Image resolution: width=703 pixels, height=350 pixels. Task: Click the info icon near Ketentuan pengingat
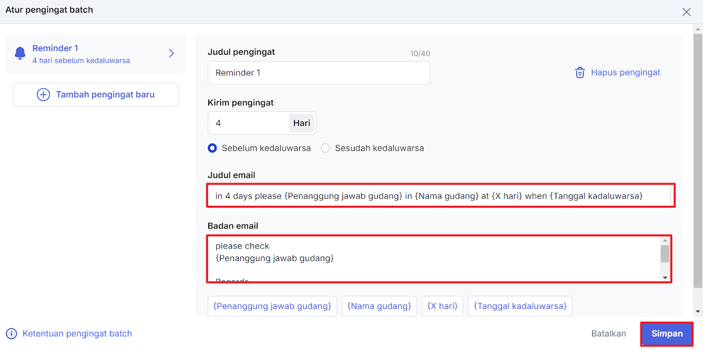11,334
